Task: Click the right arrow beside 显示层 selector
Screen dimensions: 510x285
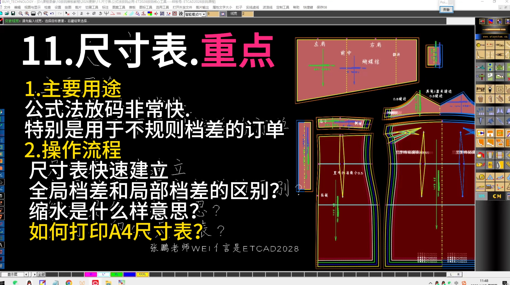Action: (x=35, y=274)
